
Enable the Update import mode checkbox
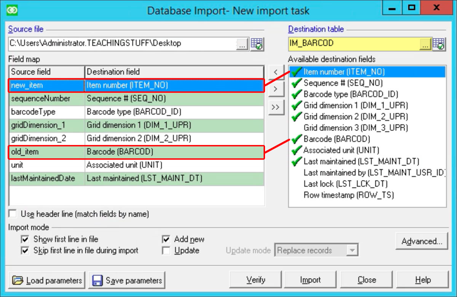click(x=166, y=250)
